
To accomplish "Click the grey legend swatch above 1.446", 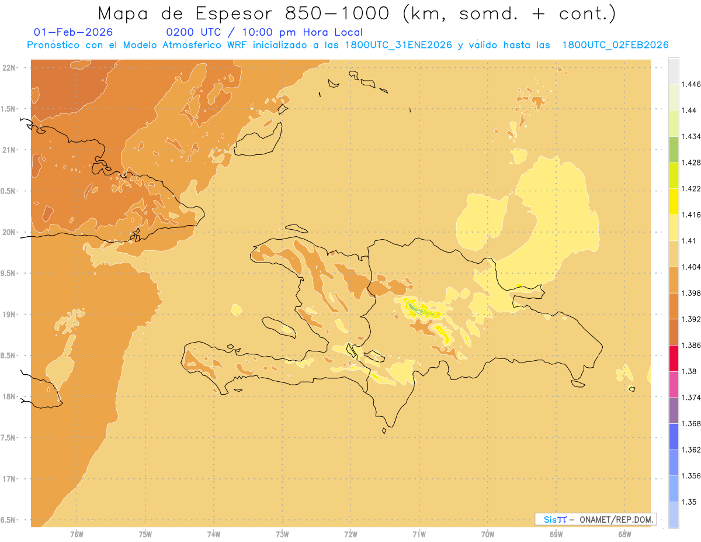I will (x=674, y=71).
